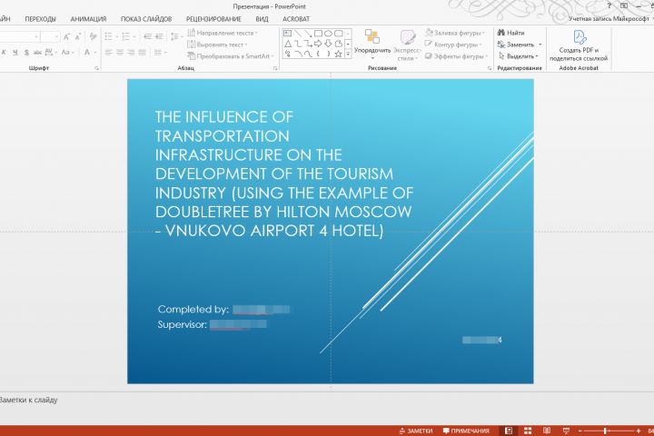Click Создать PDF и поделиться ссылкой

(x=579, y=45)
